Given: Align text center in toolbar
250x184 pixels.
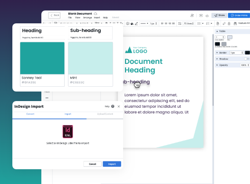Looking at the screenshot, I should point(166,23).
